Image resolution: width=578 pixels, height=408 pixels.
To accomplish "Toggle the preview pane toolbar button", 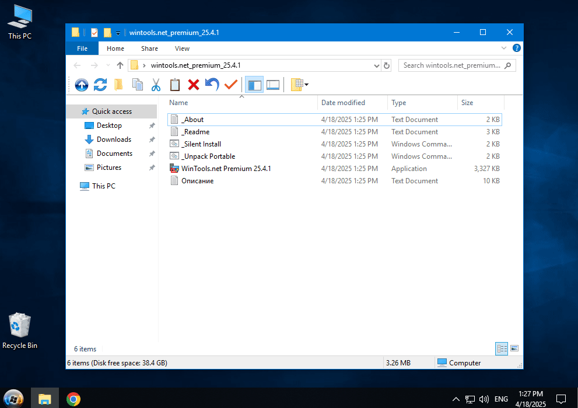I will point(273,85).
